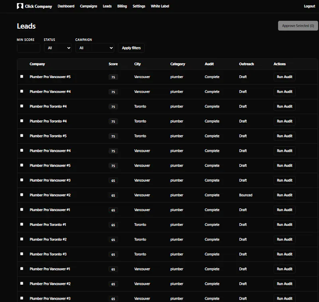Click the Apply filters button
The height and width of the screenshot is (302, 319).
pos(131,48)
